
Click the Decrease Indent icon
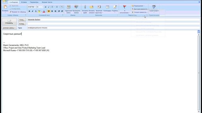[x=59, y=11]
